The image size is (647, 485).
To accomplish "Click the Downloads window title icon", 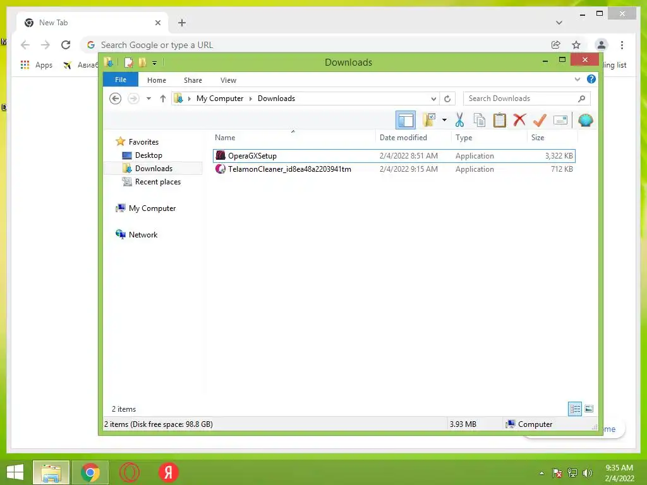I will (x=109, y=63).
